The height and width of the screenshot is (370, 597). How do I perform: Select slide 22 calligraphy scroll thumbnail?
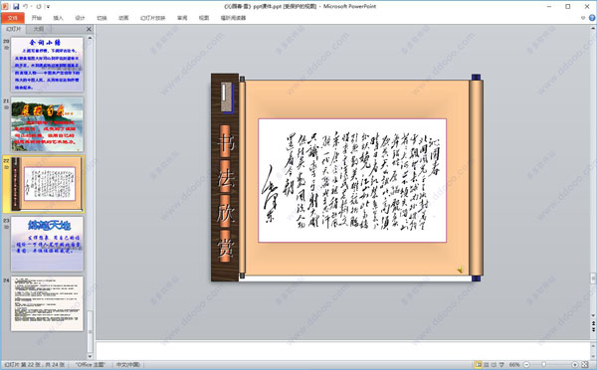coord(47,184)
